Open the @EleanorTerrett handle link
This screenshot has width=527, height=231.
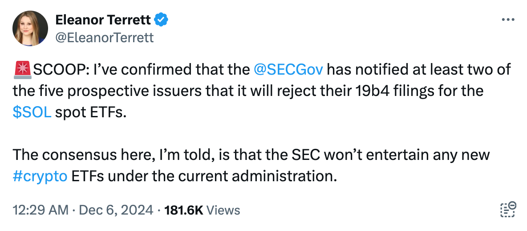104,38
